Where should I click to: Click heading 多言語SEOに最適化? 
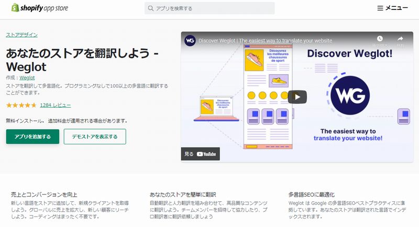[x=311, y=195]
